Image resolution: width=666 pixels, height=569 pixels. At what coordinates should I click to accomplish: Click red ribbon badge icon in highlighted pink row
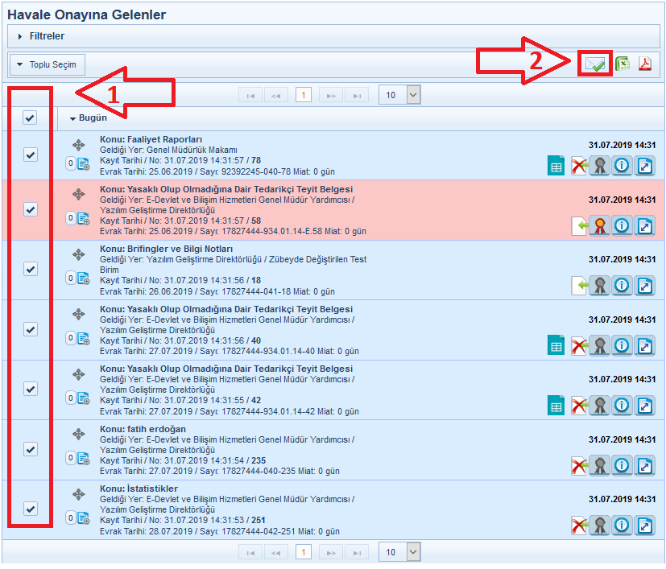598,226
